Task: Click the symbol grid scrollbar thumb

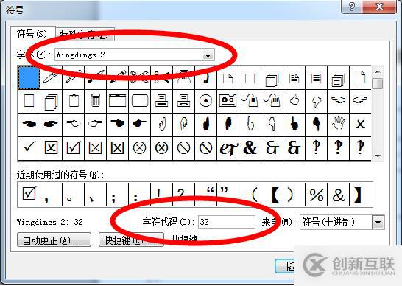Action: pyautogui.click(x=378, y=84)
